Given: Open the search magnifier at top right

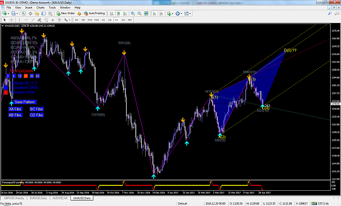Looking at the screenshot, I should pos(330,14).
